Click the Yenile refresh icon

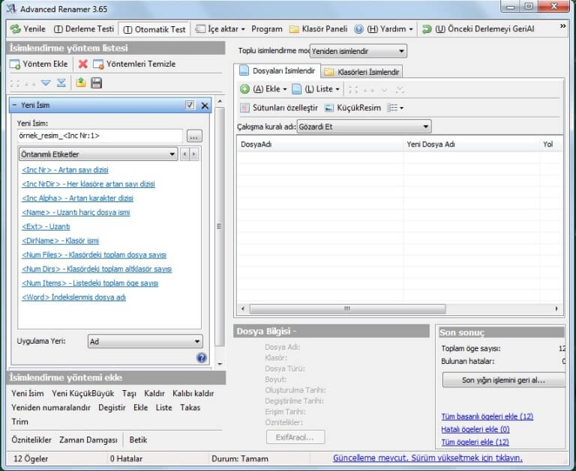15,29
